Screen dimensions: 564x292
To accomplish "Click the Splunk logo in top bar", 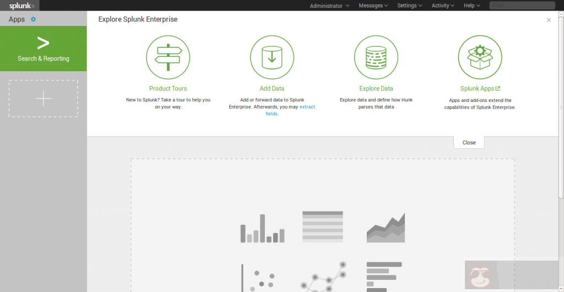I will coord(22,6).
